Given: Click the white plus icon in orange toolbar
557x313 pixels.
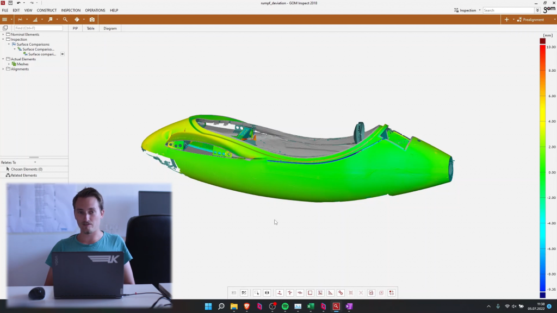Looking at the screenshot, I should coord(507,20).
